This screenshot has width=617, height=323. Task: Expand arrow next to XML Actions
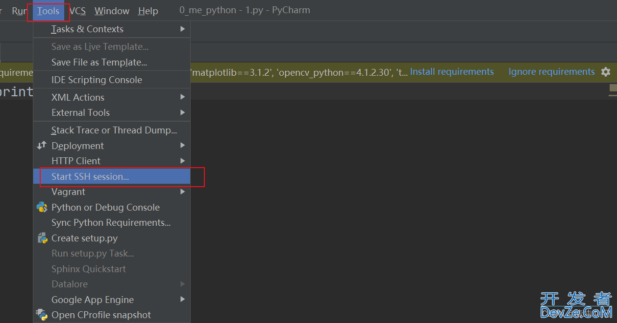pos(182,97)
